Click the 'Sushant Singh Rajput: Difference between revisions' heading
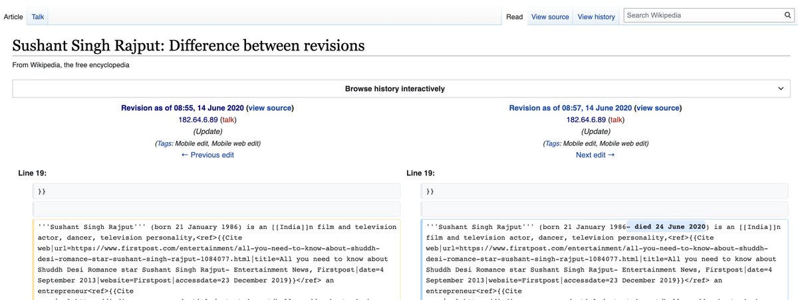The height and width of the screenshot is (300, 798). pyautogui.click(x=188, y=46)
